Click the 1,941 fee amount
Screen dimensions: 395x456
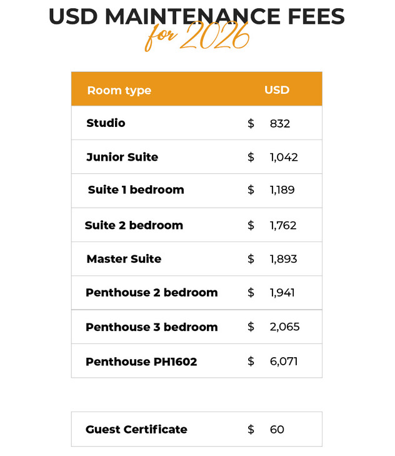tap(282, 293)
